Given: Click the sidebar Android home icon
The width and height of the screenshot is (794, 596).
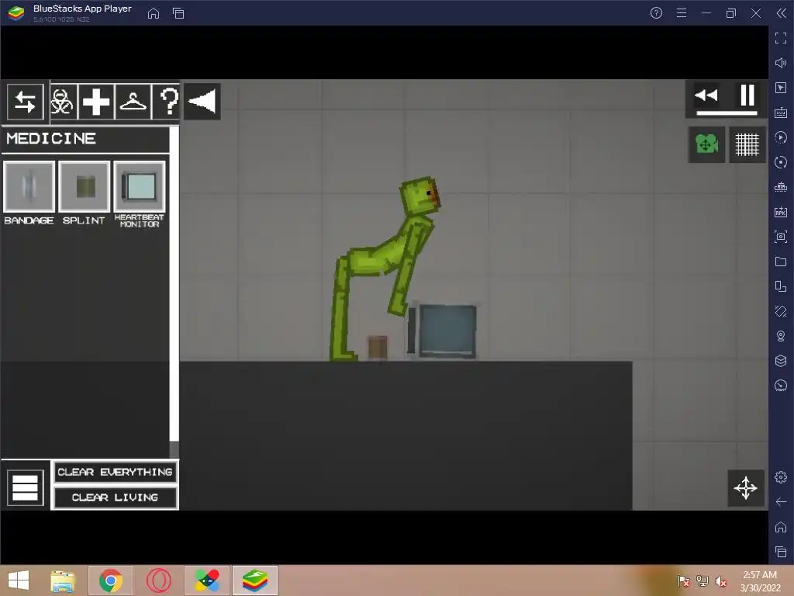Looking at the screenshot, I should pos(781,527).
